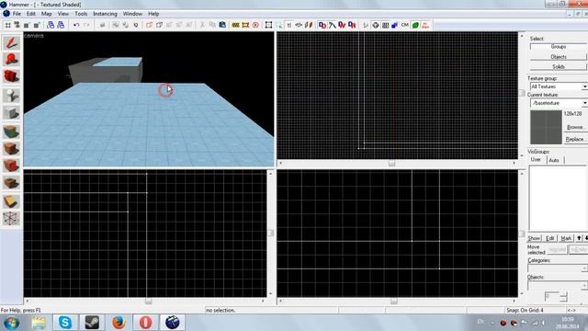Select the Apply Decals tool
588x331 pixels.
coord(11,165)
